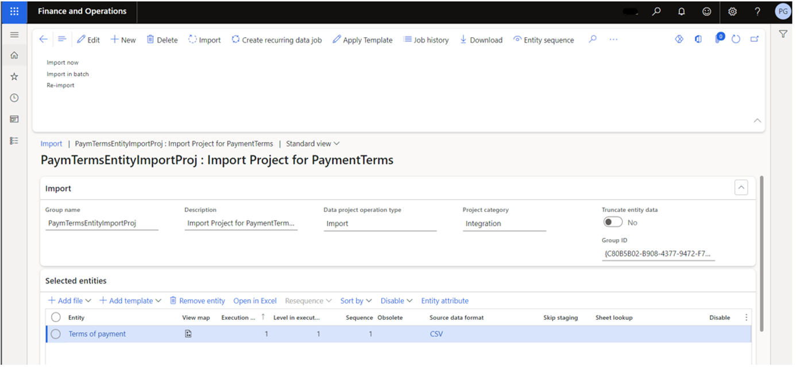Viewport: 804px width, 367px height.
Task: Open the filter funnel icon on right
Action: [783, 34]
